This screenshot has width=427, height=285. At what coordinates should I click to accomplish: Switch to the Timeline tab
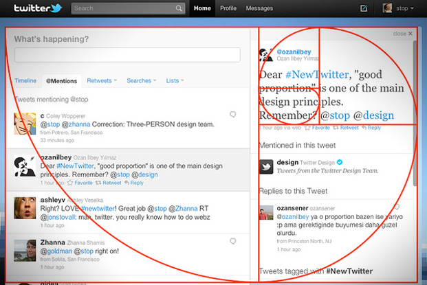(x=25, y=81)
